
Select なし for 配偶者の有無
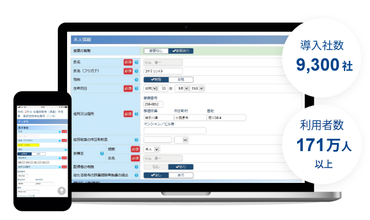[156, 167]
